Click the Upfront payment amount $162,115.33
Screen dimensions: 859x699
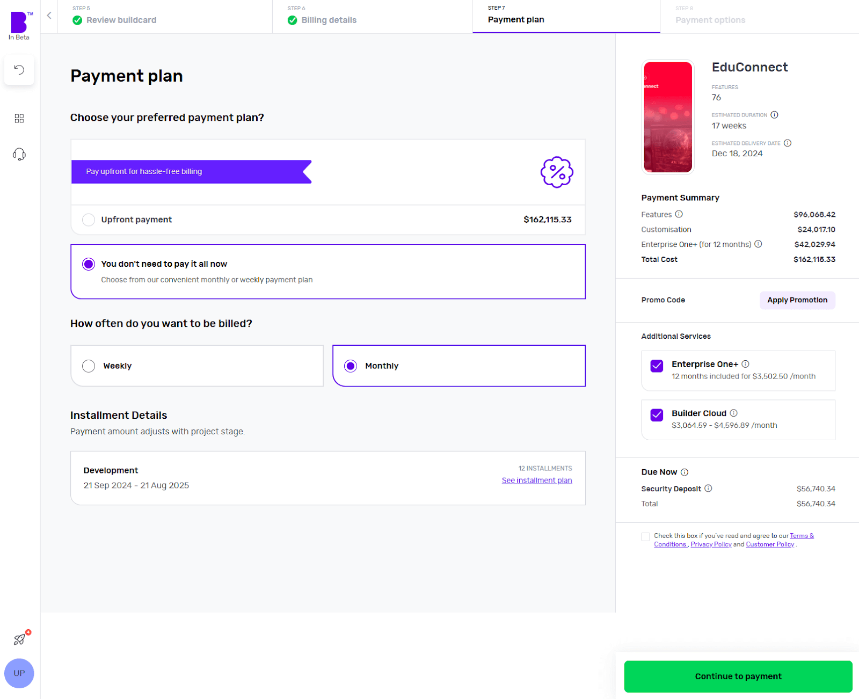(548, 220)
